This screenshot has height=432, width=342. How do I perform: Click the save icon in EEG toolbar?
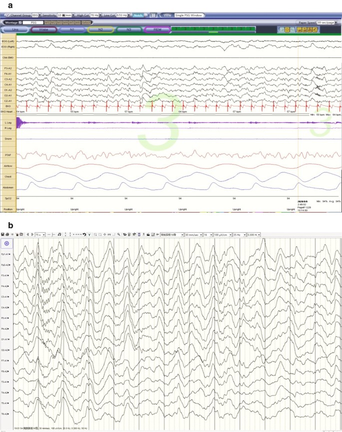3,234
